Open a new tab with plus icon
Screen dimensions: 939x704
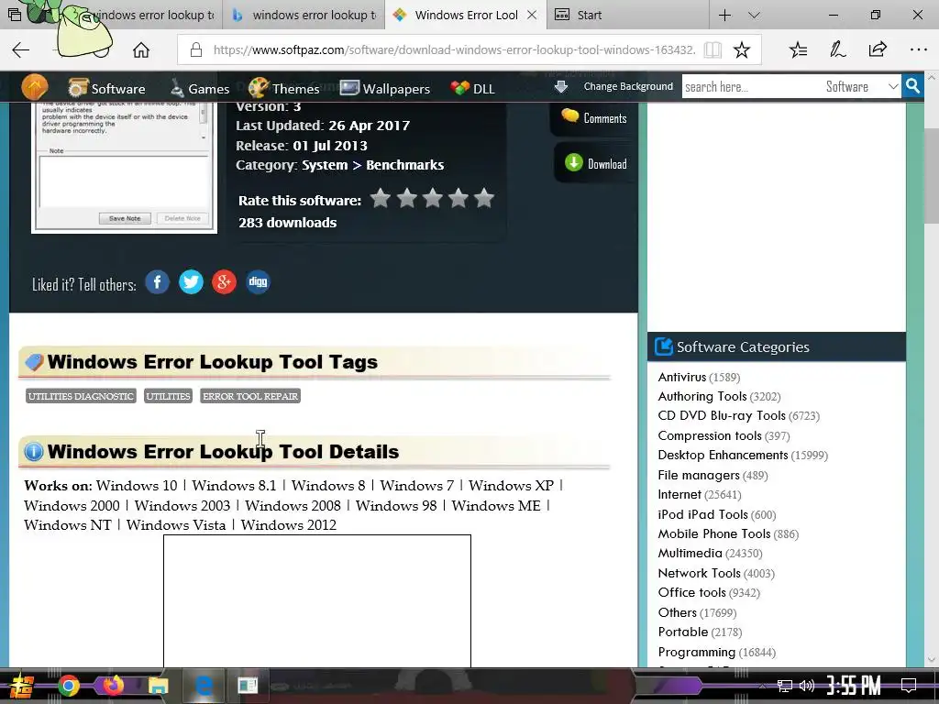pyautogui.click(x=724, y=15)
